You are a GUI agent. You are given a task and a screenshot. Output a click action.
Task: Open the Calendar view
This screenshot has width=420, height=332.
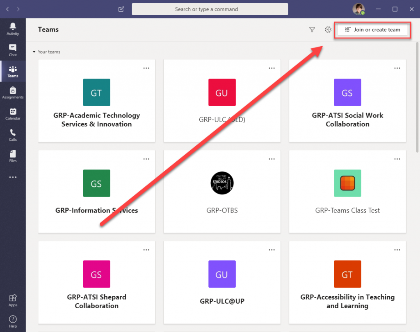tap(13, 114)
